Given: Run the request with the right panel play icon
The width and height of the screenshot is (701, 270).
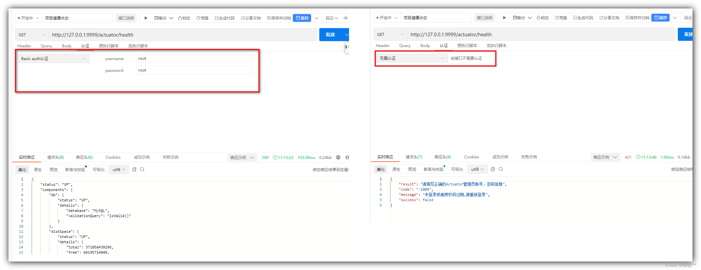Looking at the screenshot, I should (504, 18).
